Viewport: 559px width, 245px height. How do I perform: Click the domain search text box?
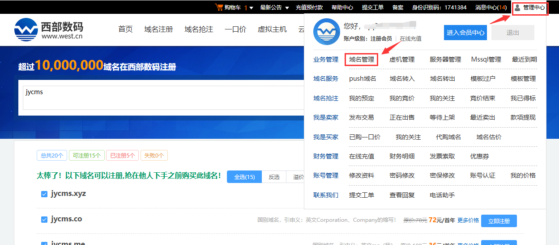tap(163, 97)
